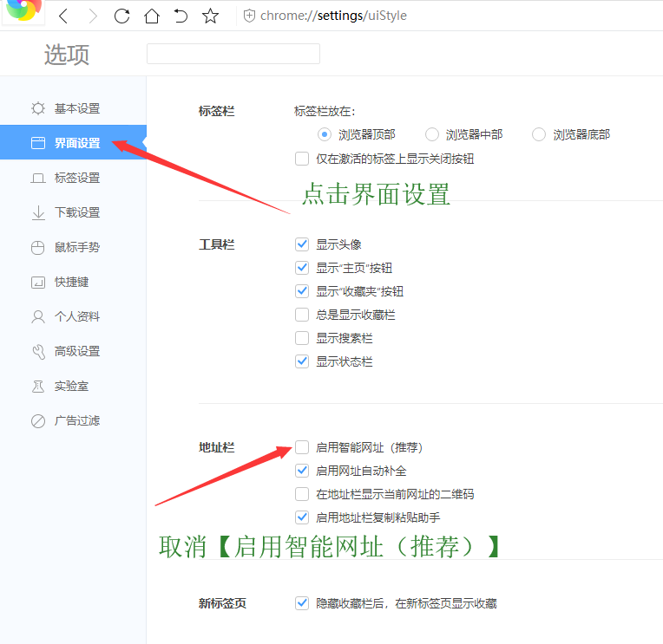Go to 高级设置 in the sidebar

pos(76,351)
